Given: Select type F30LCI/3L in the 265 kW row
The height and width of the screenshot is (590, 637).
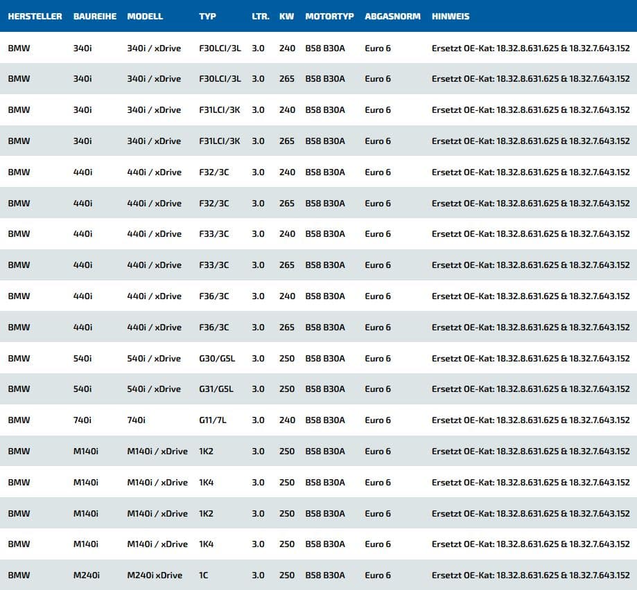Looking at the screenshot, I should tap(220, 79).
